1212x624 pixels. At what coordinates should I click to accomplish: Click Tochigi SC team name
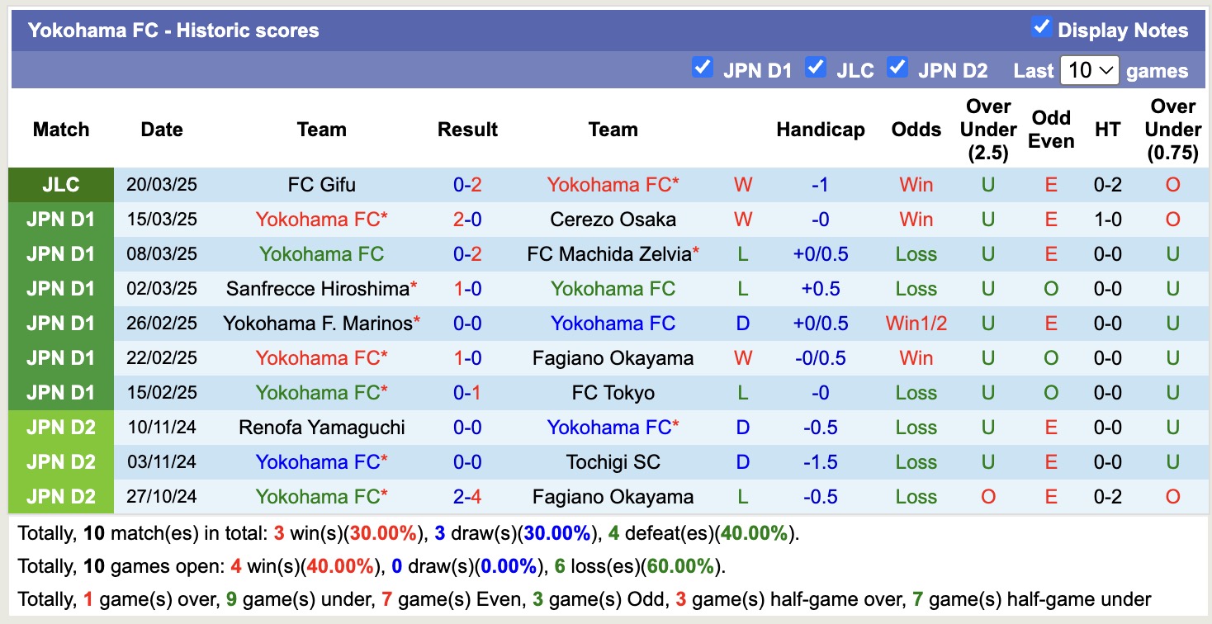(613, 462)
